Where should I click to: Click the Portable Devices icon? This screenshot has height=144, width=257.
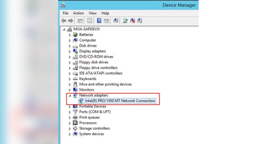pyautogui.click(x=75, y=106)
